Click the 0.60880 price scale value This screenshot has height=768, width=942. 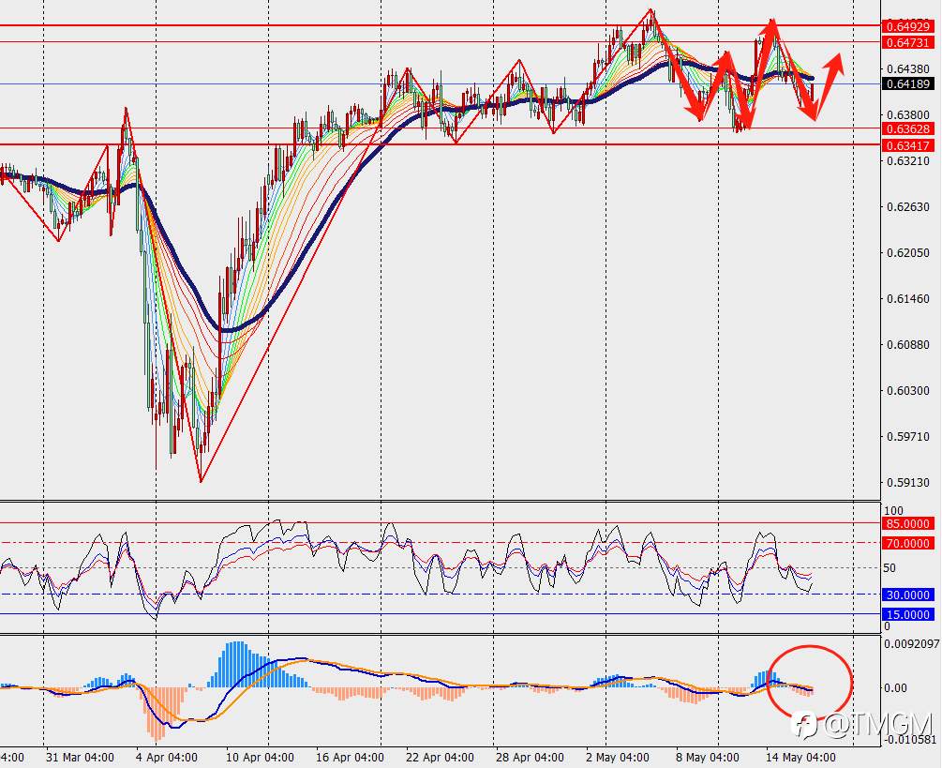pyautogui.click(x=907, y=344)
